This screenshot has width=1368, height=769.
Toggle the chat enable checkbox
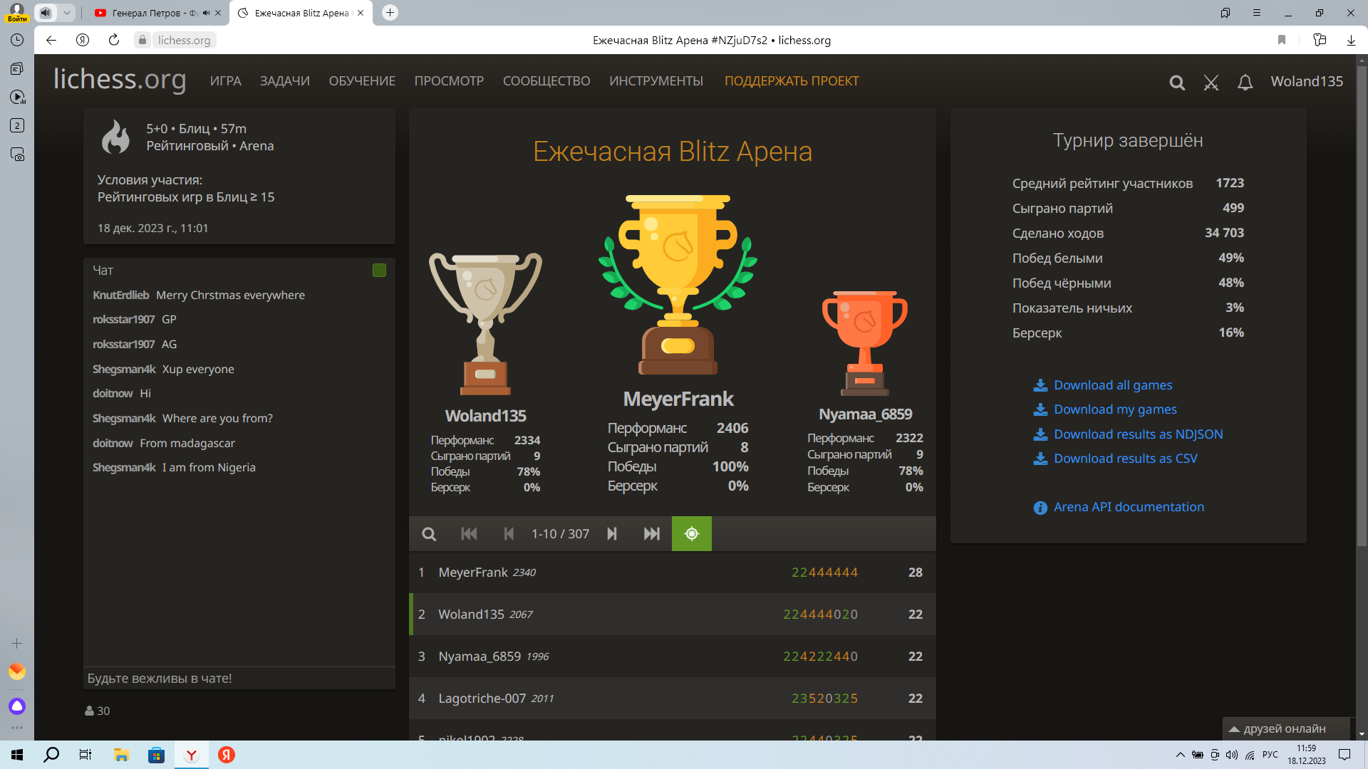point(379,271)
